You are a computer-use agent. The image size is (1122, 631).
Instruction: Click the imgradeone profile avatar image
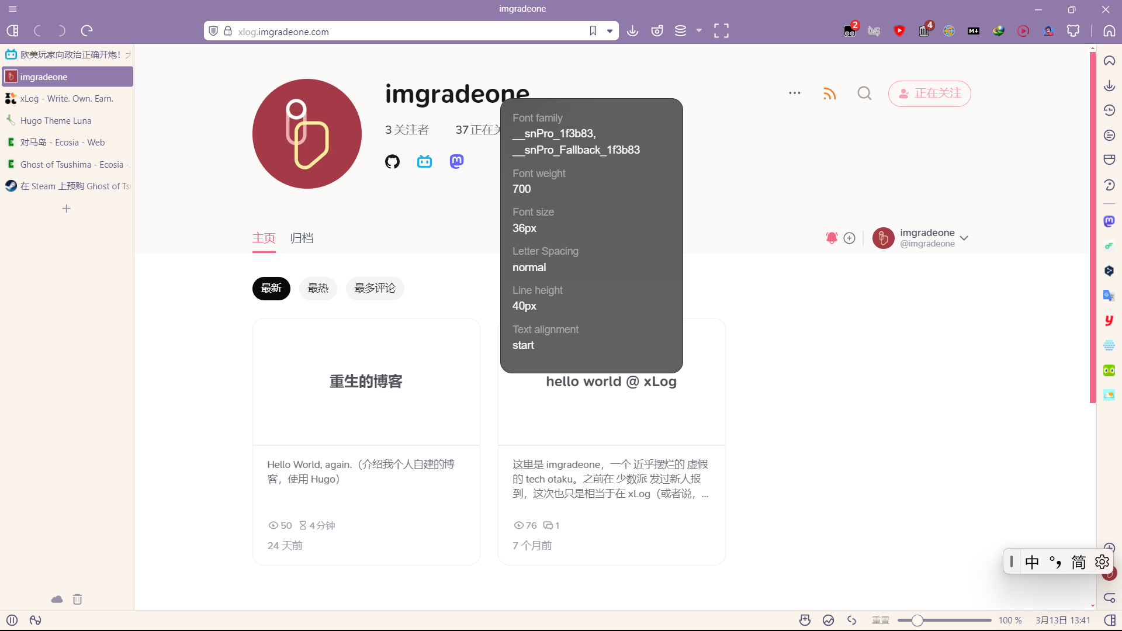coord(307,134)
